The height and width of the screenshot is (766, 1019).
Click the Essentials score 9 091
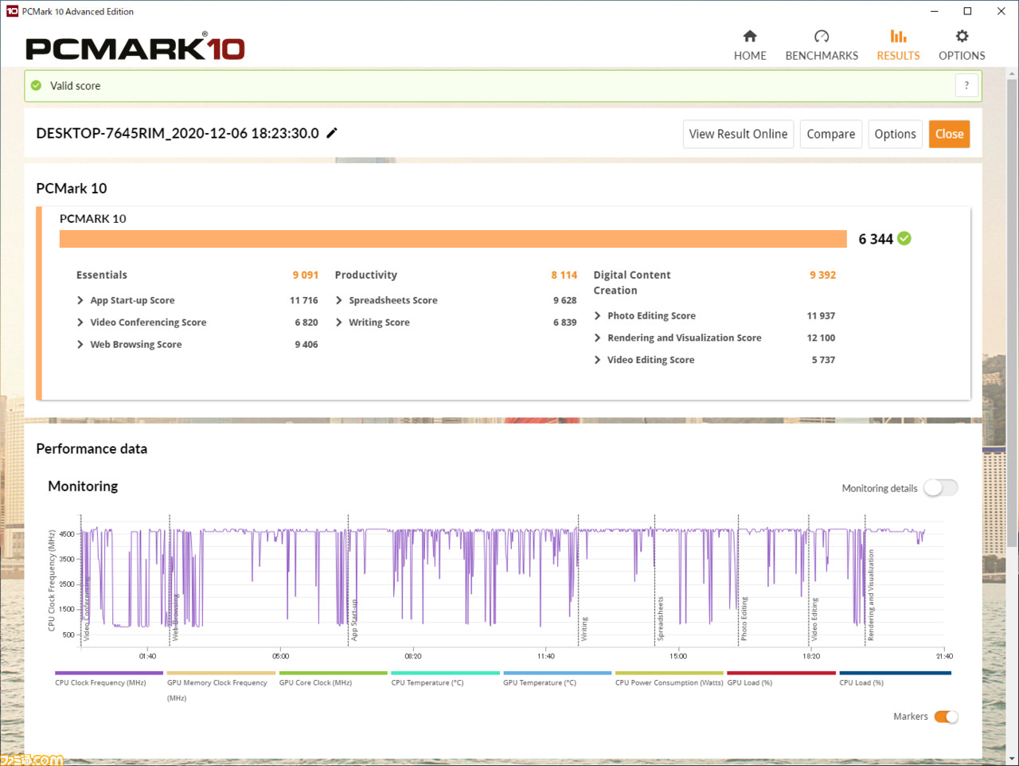(x=305, y=275)
